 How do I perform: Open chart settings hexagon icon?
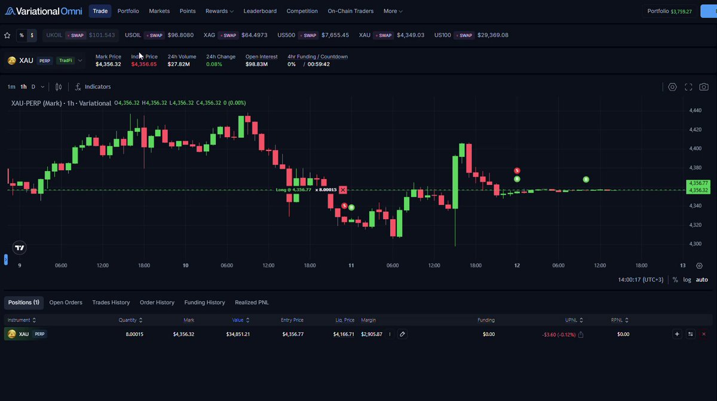(672, 87)
